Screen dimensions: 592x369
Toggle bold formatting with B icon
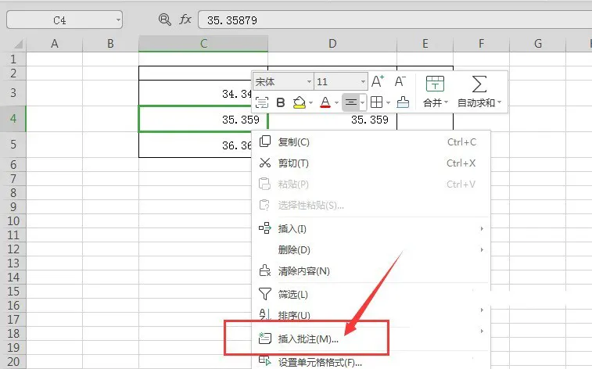(281, 102)
